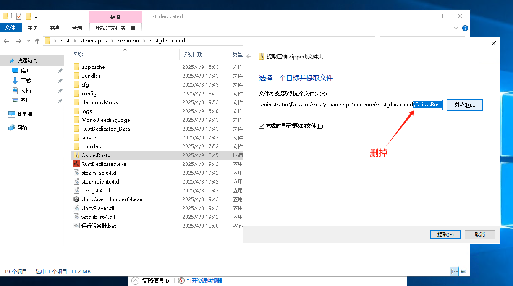The width and height of the screenshot is (513, 286).
Task: Select the UnityCrashHandler64.exe icon
Action: pyautogui.click(x=76, y=199)
